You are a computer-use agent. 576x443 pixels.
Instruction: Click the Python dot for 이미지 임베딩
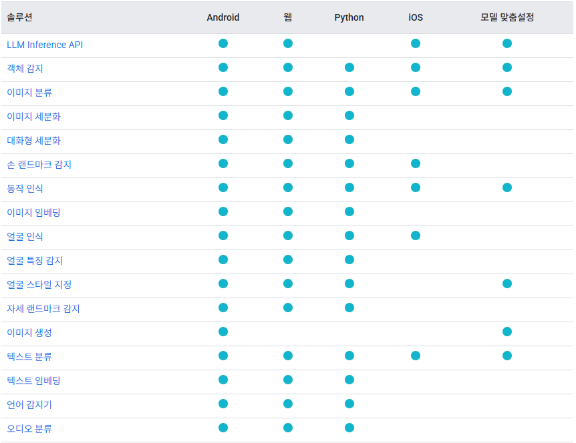coord(349,211)
